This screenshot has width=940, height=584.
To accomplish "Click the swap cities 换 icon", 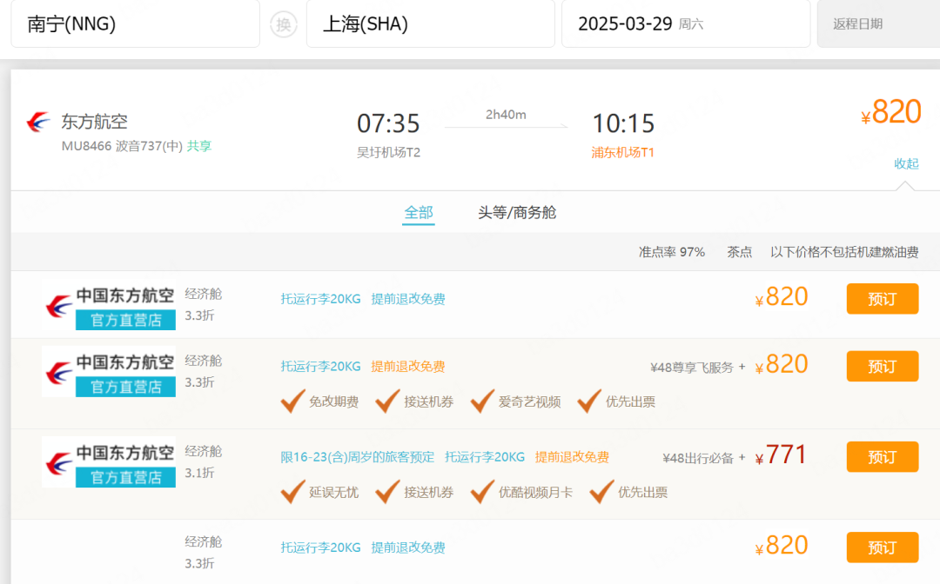I will pyautogui.click(x=283, y=24).
